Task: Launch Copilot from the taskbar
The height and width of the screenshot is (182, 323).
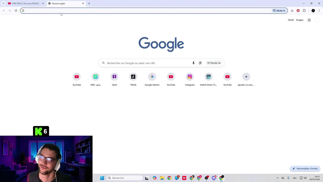Action: (x=154, y=178)
